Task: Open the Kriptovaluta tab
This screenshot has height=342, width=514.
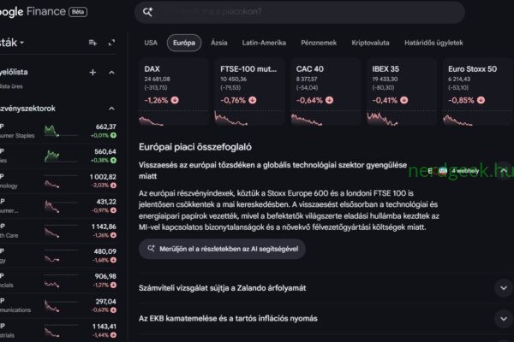Action: pyautogui.click(x=370, y=43)
